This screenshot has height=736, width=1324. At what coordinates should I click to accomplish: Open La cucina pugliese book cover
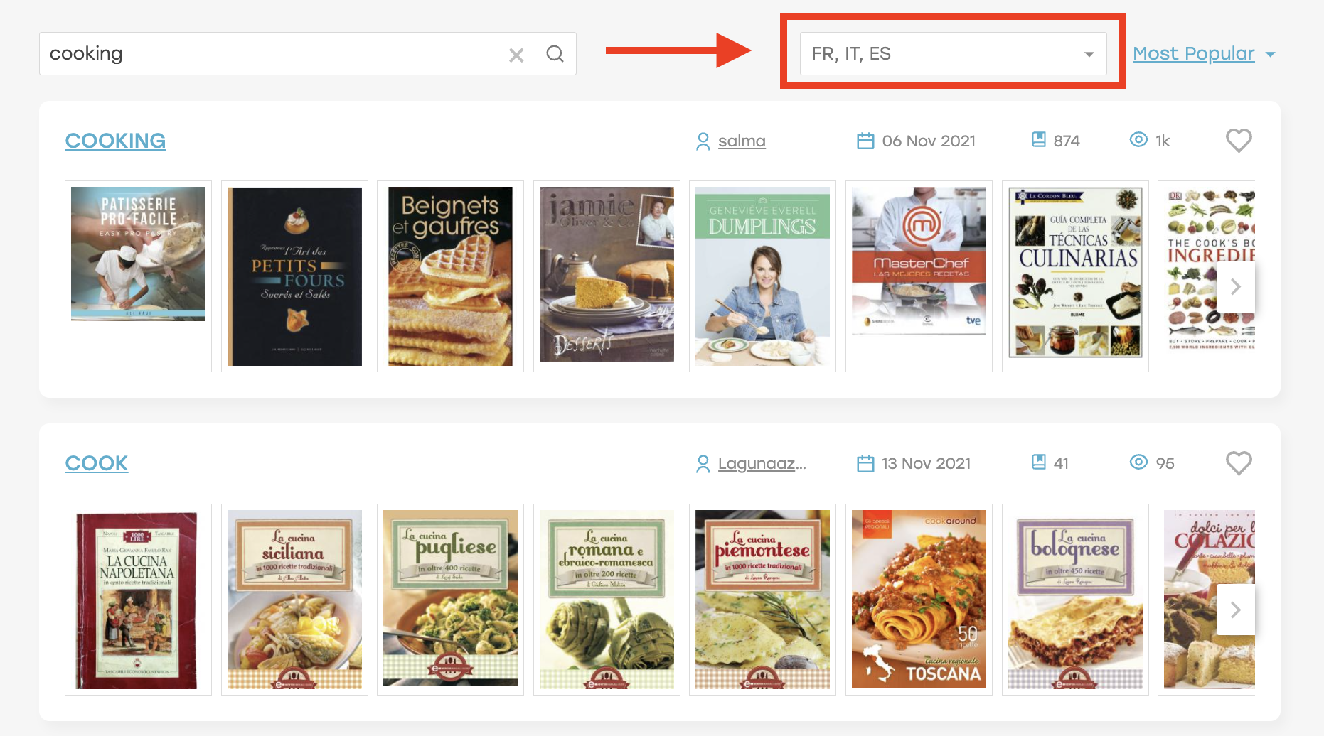(450, 597)
